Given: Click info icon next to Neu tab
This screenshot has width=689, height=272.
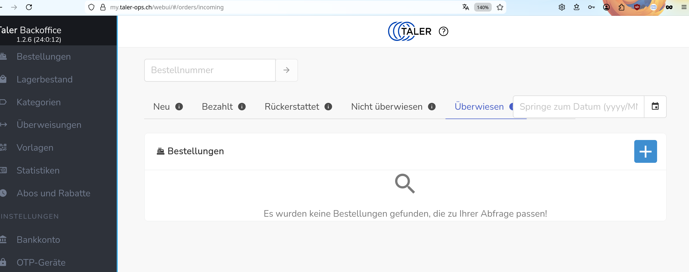Looking at the screenshot, I should [179, 107].
